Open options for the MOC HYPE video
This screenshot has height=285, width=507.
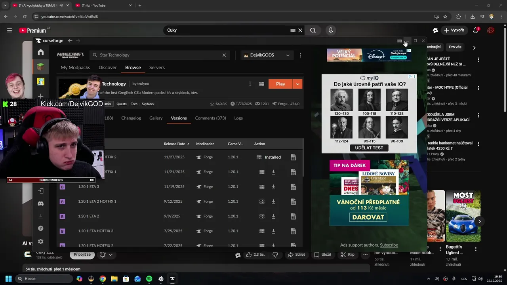coord(478,89)
